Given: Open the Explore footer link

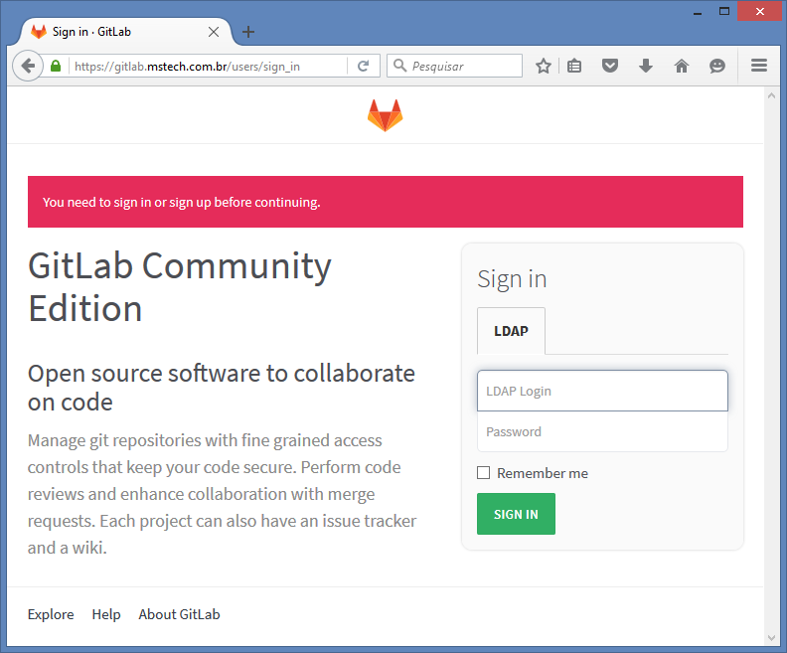Looking at the screenshot, I should click(x=51, y=614).
